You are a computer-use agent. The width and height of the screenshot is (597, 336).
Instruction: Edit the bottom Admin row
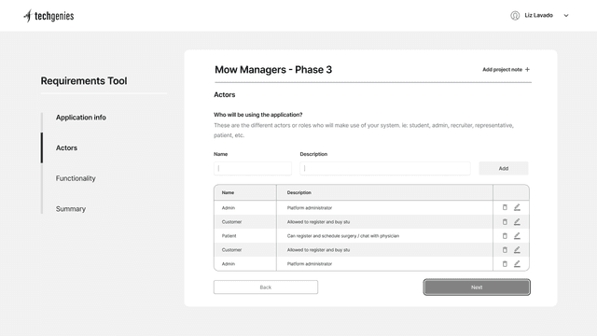coord(517,263)
